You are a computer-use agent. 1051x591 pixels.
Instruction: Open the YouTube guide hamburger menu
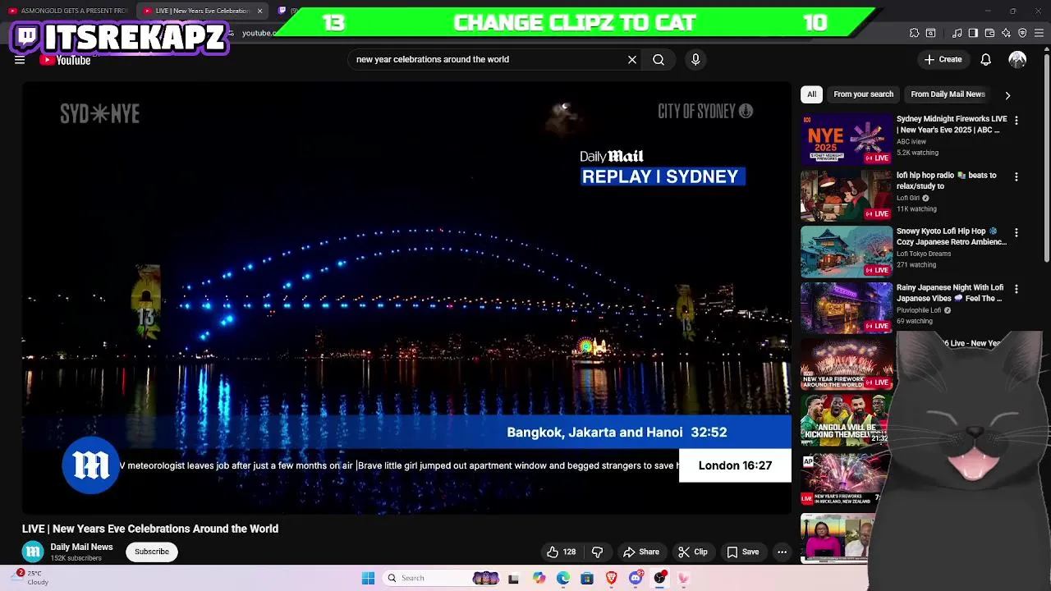(x=20, y=60)
